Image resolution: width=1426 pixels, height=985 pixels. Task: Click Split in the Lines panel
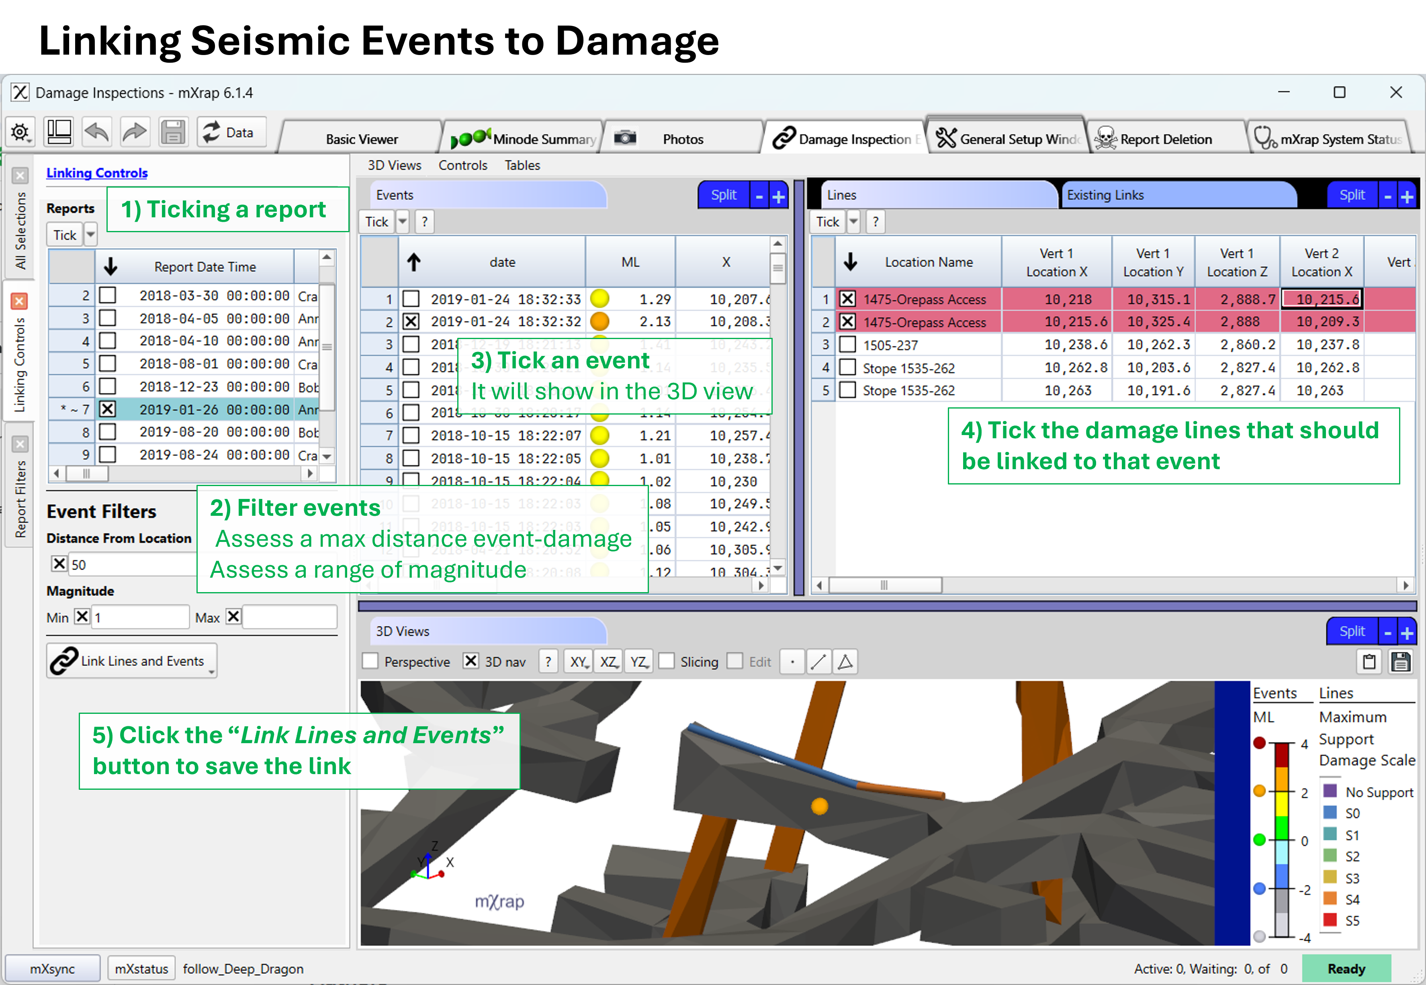pos(1352,195)
